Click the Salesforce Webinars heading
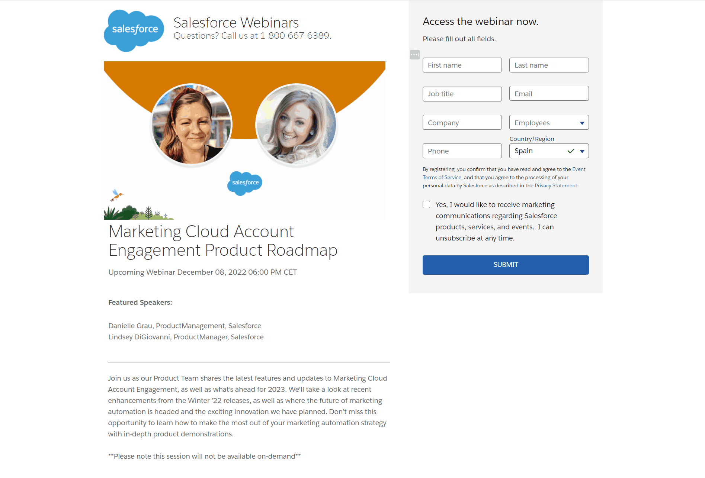The image size is (705, 478). point(236,23)
